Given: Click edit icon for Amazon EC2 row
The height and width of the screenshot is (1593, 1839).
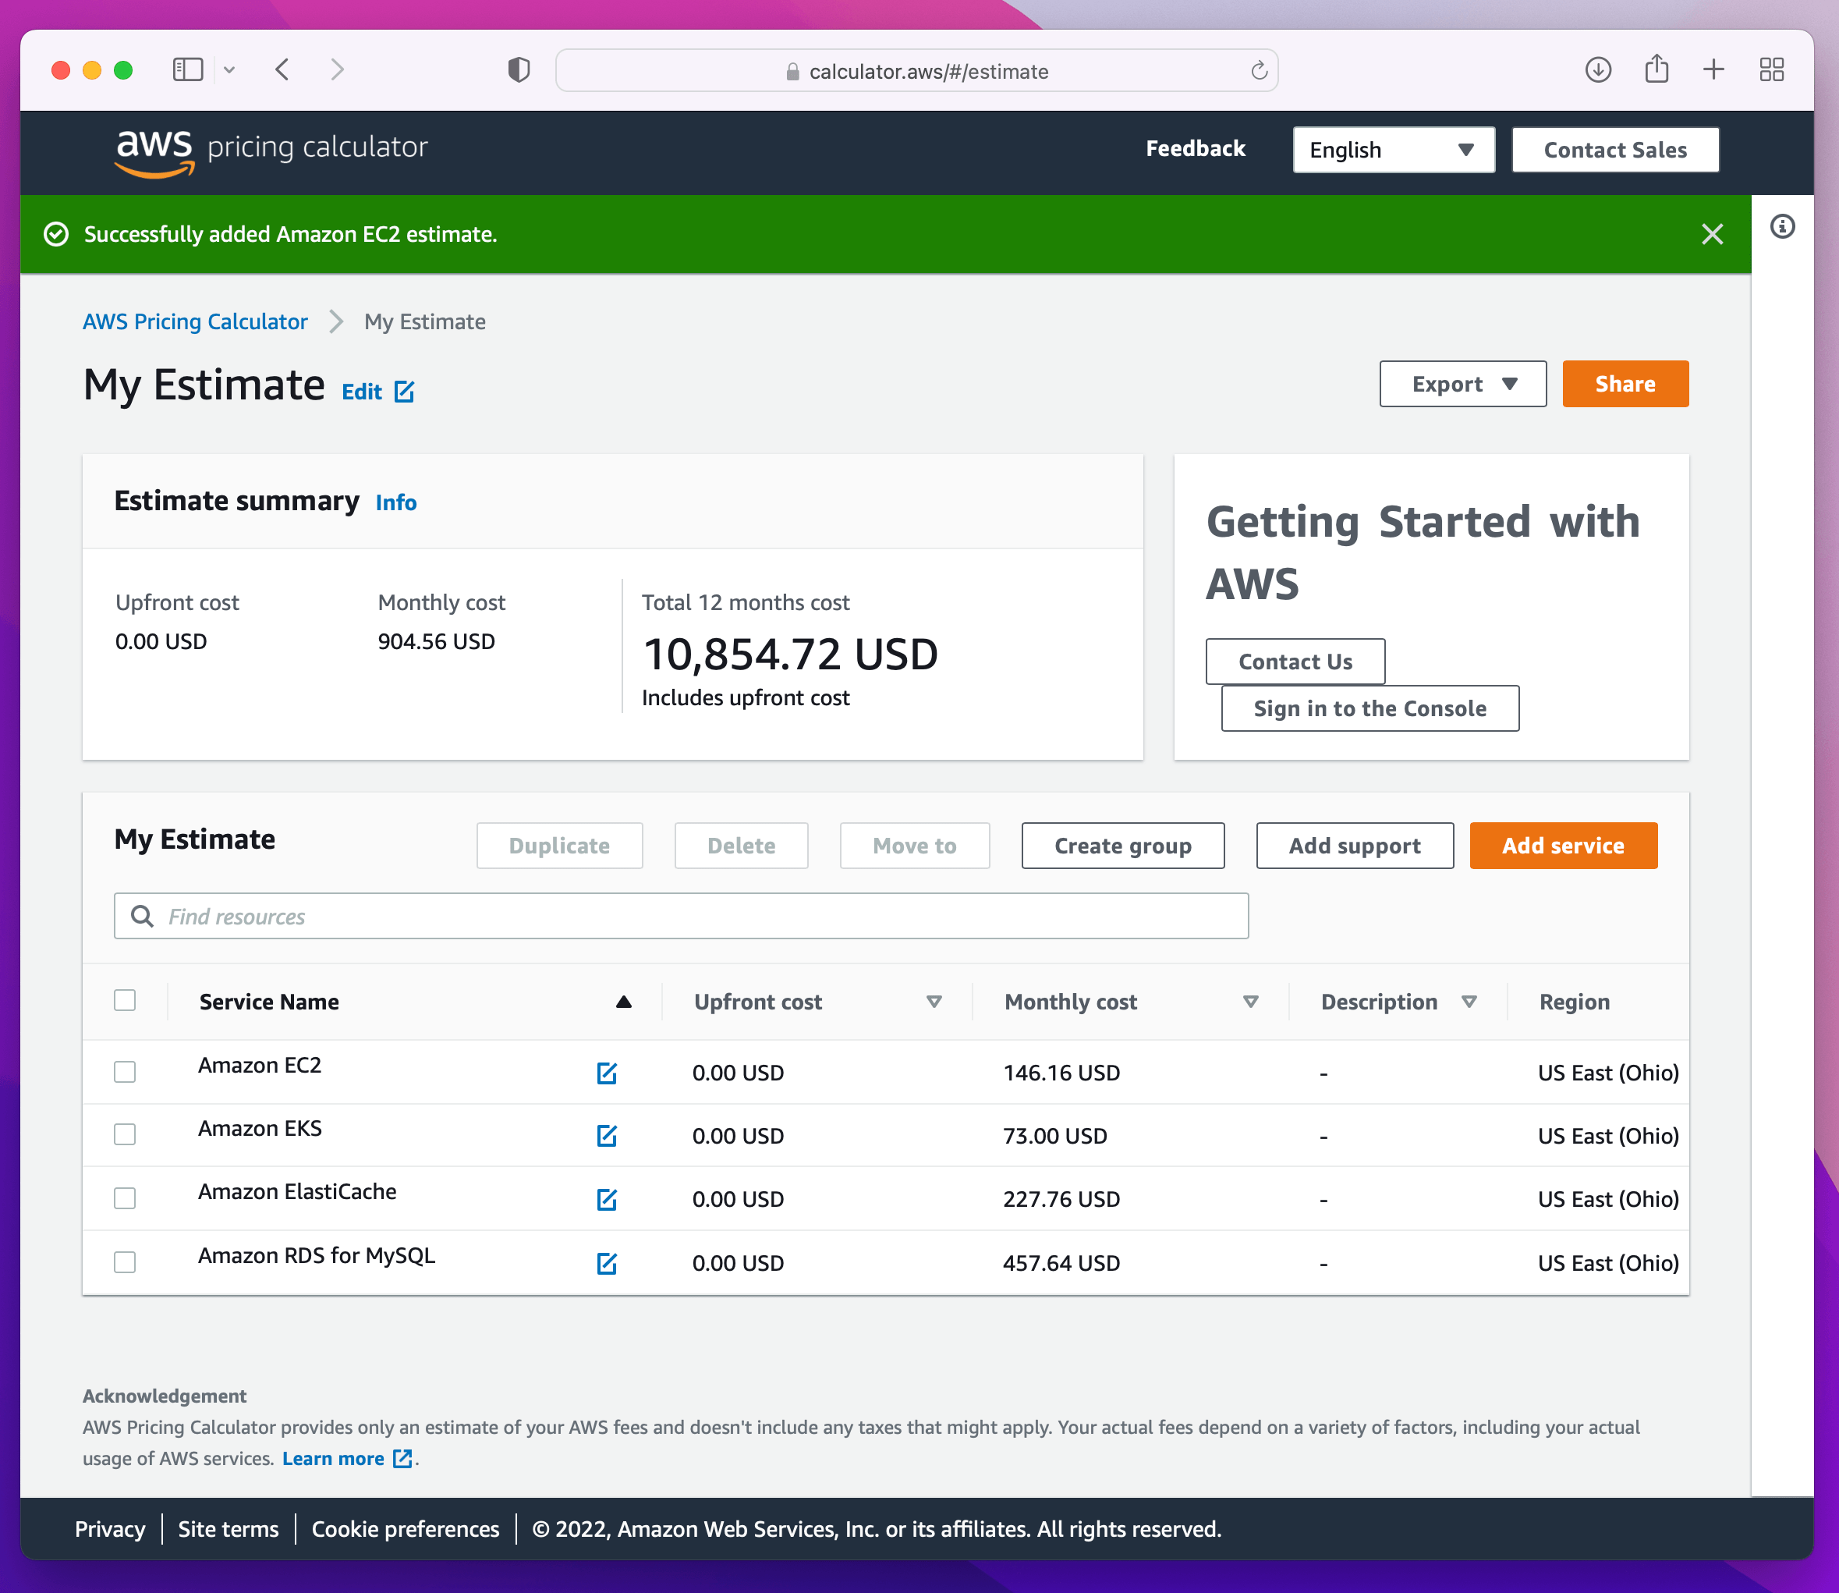Looking at the screenshot, I should pyautogui.click(x=606, y=1073).
